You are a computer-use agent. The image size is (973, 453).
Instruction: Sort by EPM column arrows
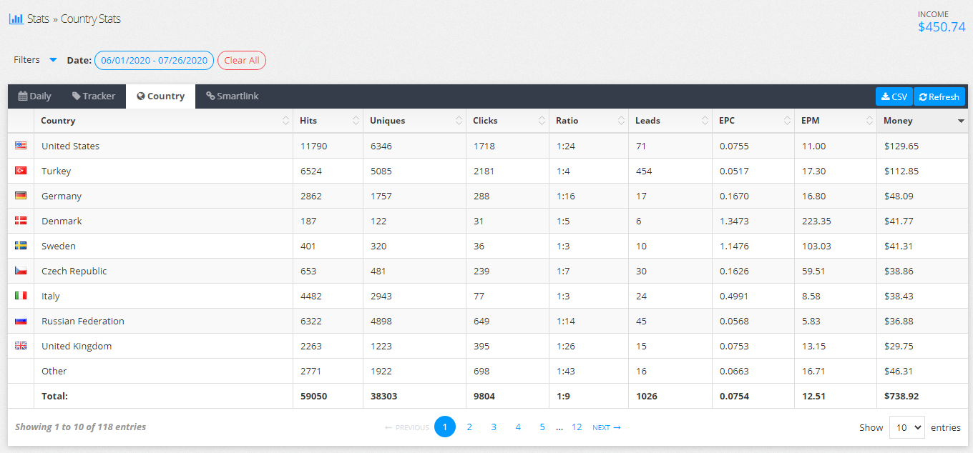pyautogui.click(x=870, y=121)
